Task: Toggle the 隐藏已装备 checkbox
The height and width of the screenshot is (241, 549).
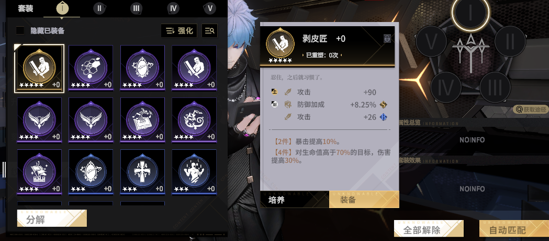Action: (20, 30)
